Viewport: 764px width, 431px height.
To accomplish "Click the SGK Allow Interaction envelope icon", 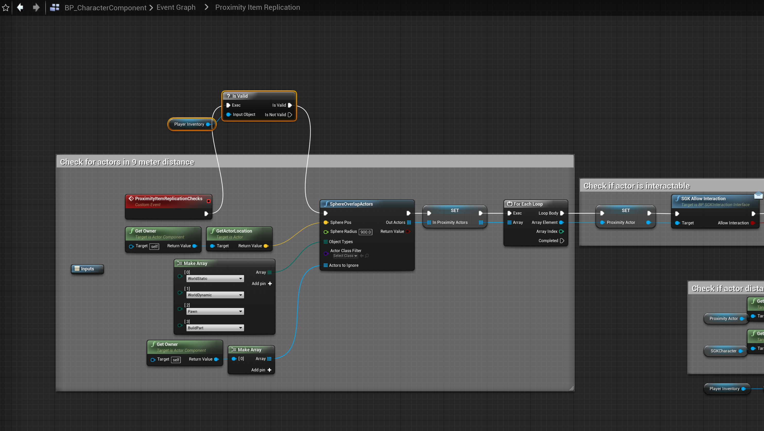I will [x=758, y=196].
